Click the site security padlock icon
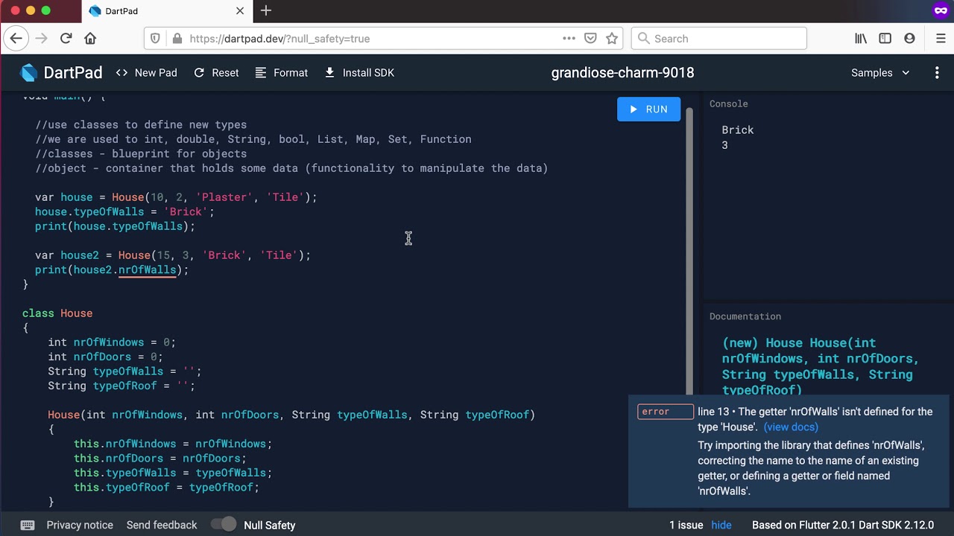 coord(177,38)
